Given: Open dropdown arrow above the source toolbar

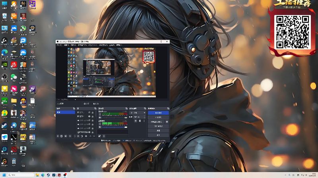Looking at the screenshot, I should tap(75, 100).
